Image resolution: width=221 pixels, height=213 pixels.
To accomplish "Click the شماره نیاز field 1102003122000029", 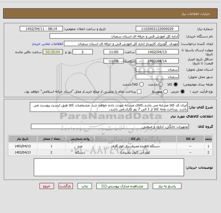I will tap(157, 29).
